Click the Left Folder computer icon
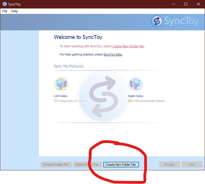Image resolution: width=205 pixels, height=184 pixels. point(61,84)
